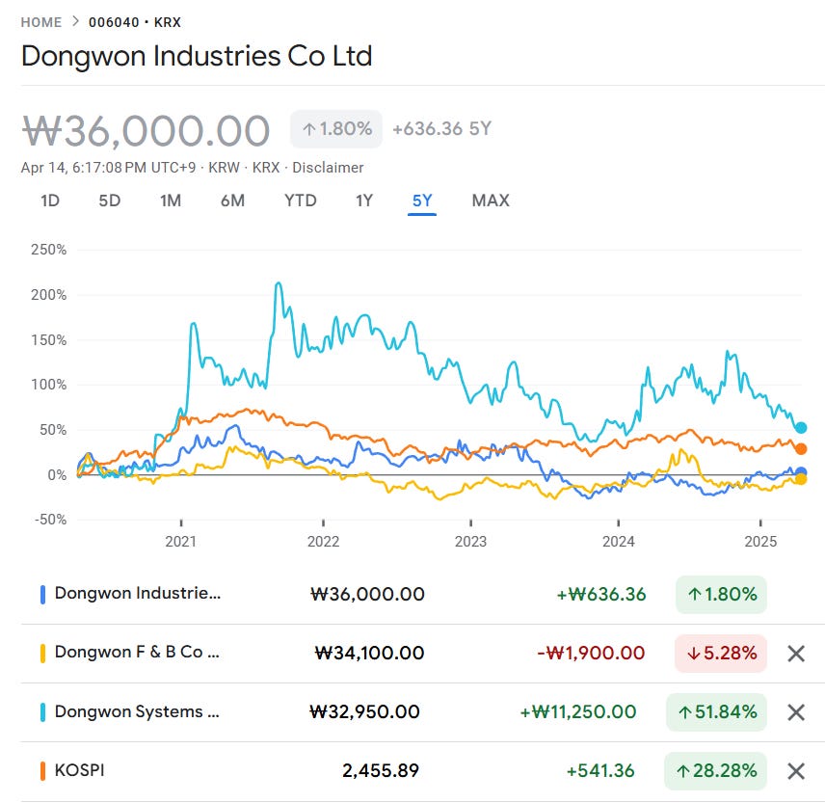Click the 1.80% change badge near price

coord(336,129)
